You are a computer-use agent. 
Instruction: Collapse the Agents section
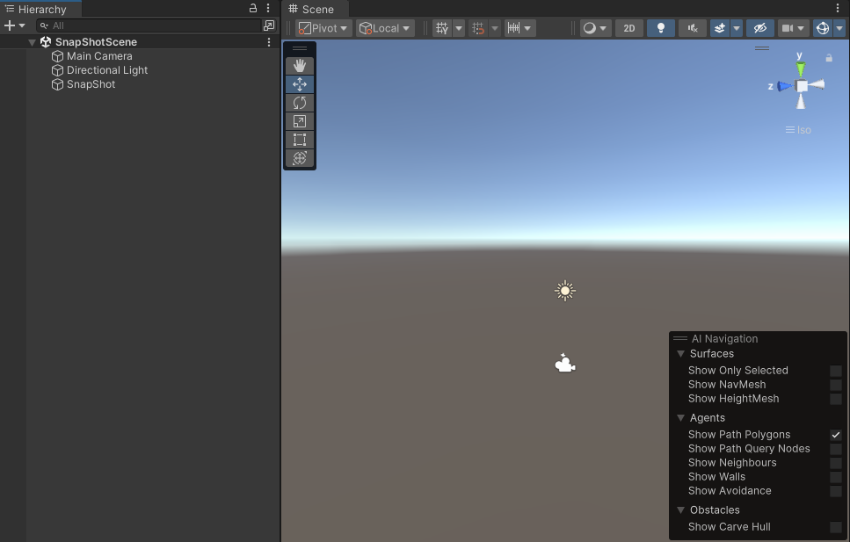click(681, 418)
